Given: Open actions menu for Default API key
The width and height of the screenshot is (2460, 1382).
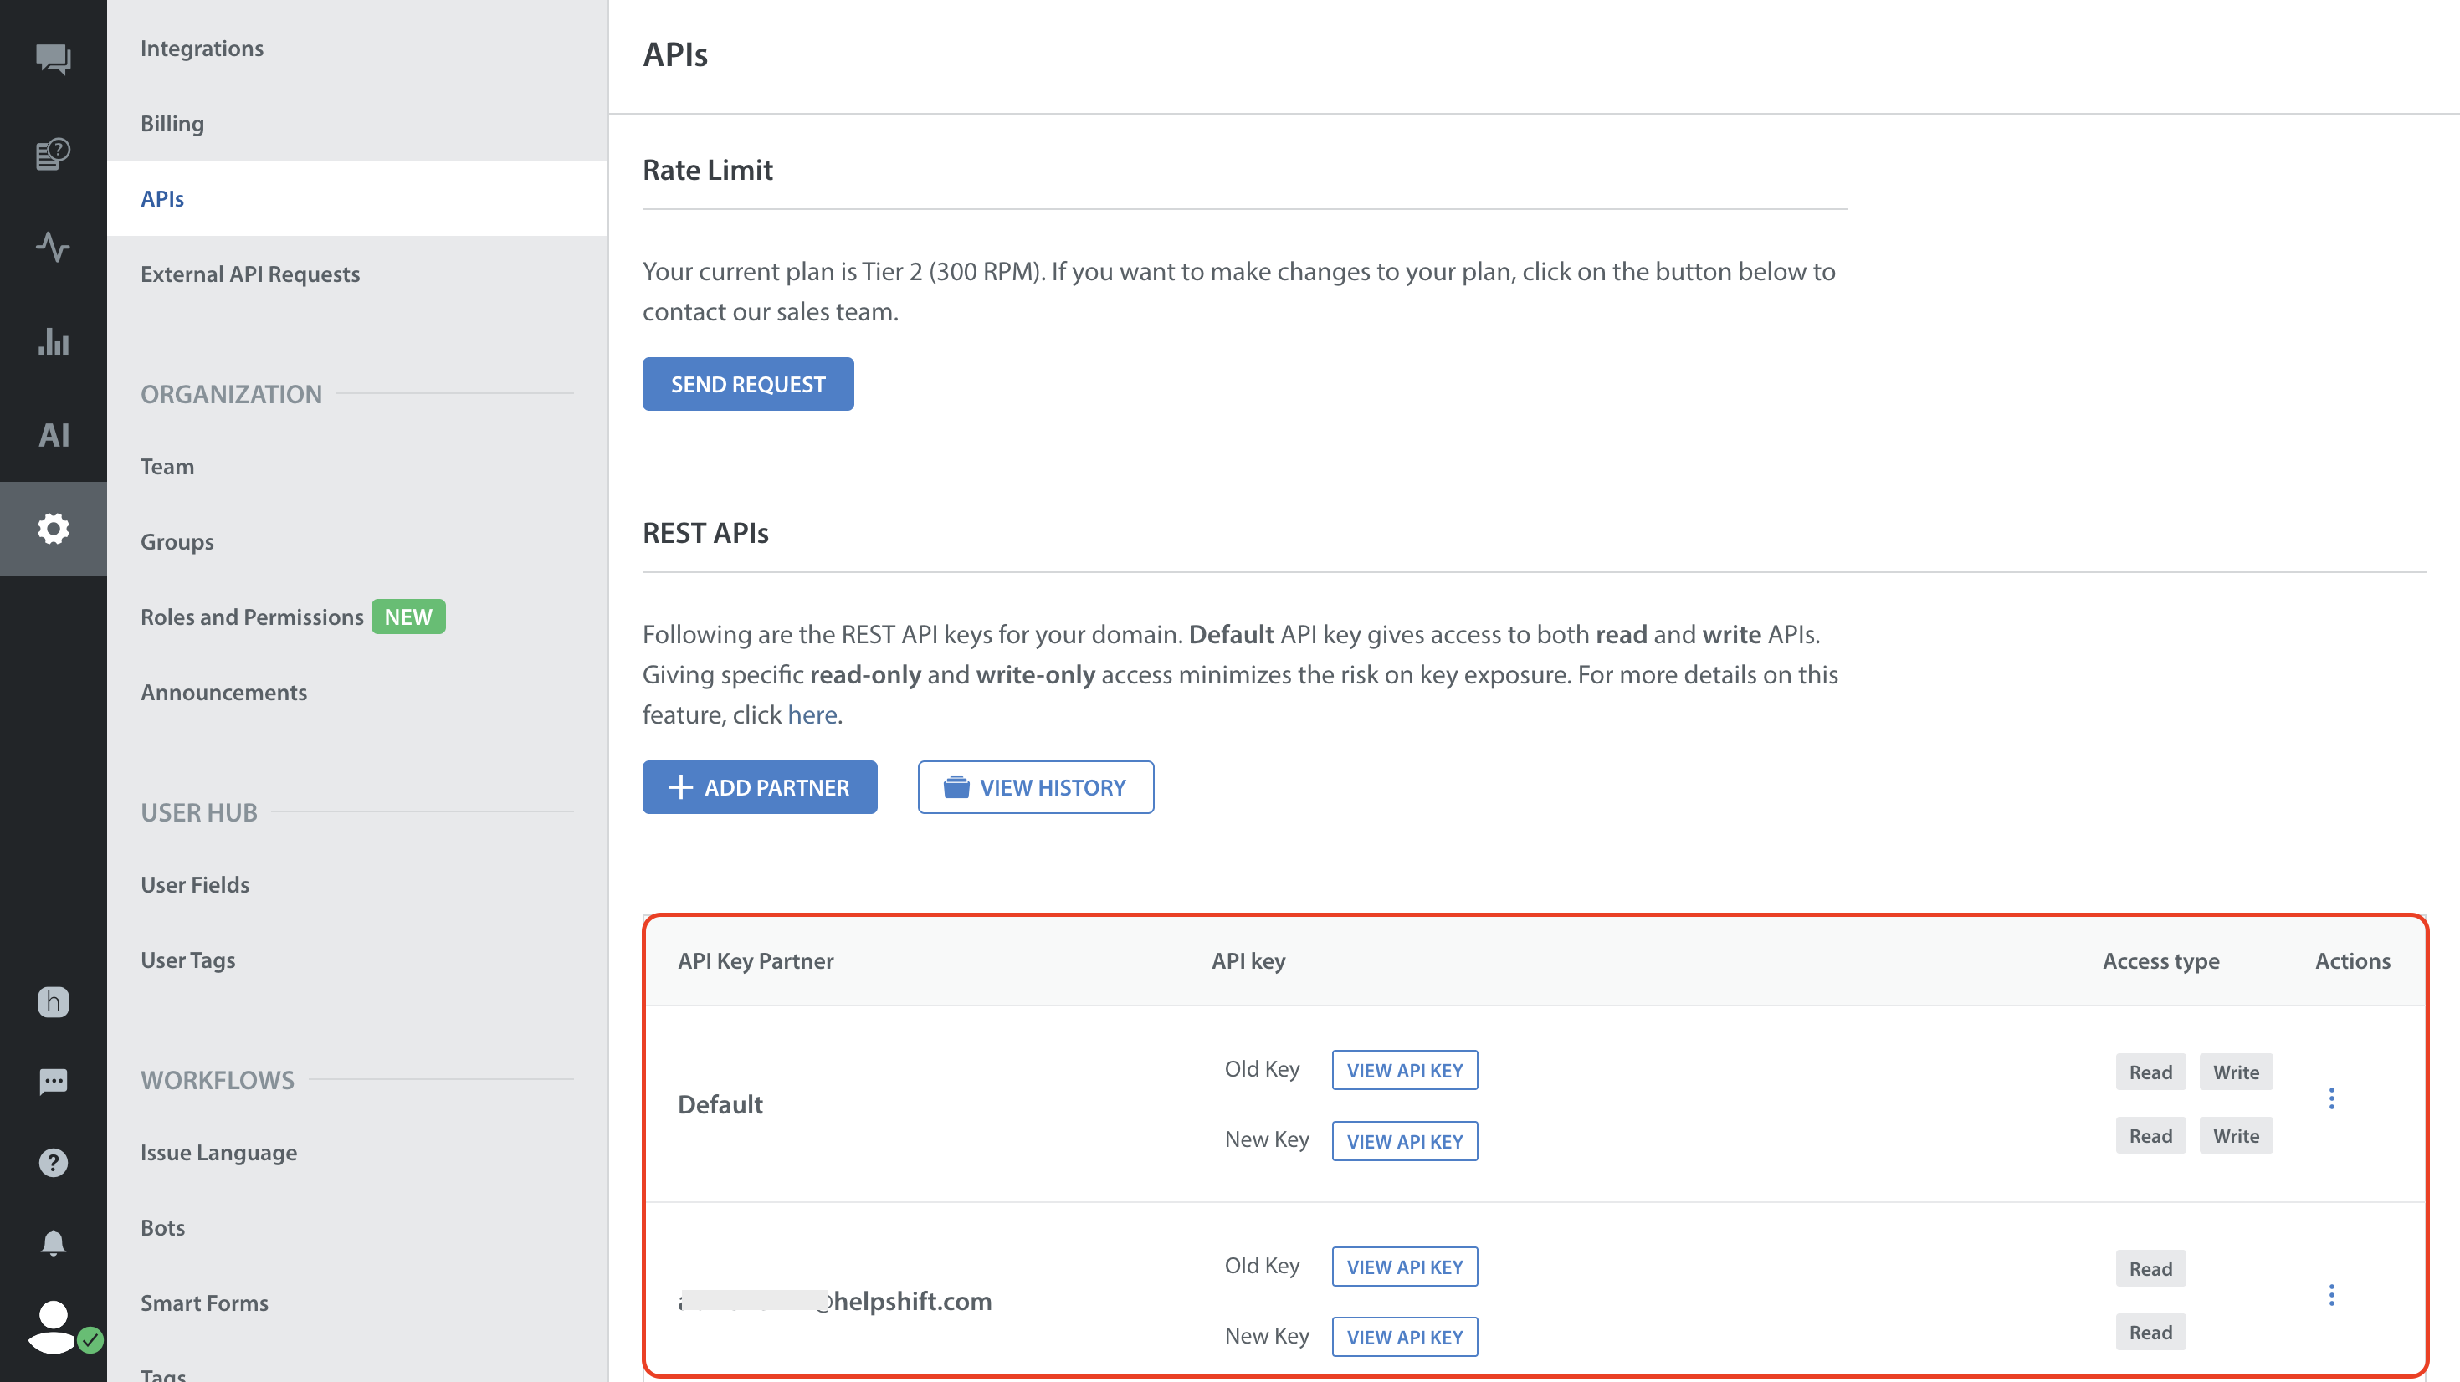Looking at the screenshot, I should click(x=2331, y=1098).
